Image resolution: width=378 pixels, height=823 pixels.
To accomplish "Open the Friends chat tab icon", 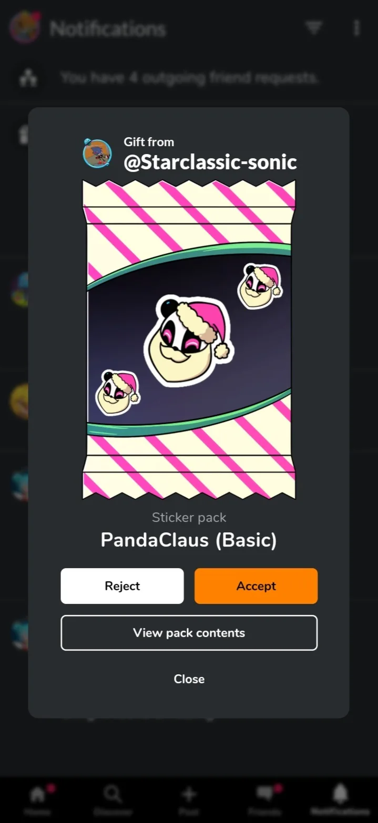I will pos(264,799).
